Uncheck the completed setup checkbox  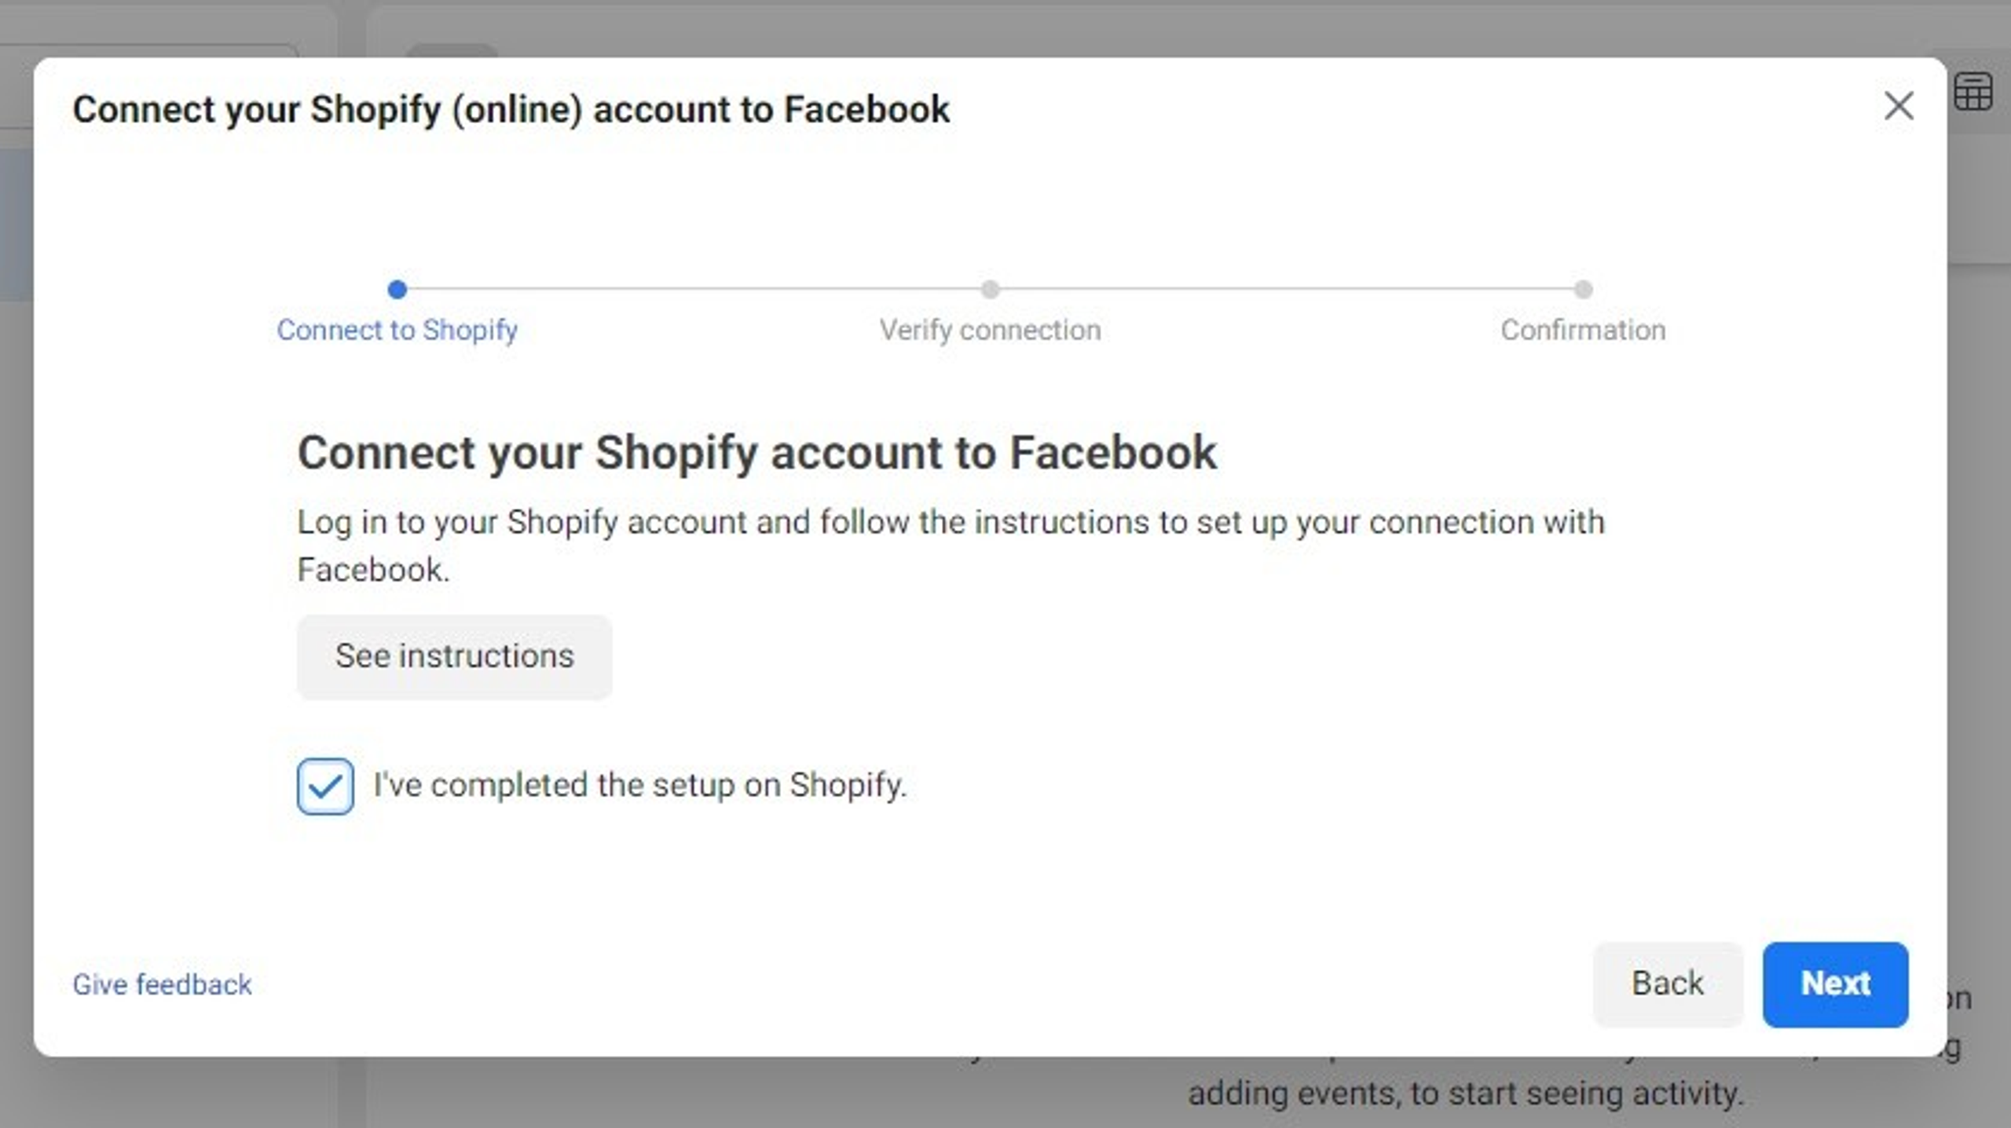[325, 786]
